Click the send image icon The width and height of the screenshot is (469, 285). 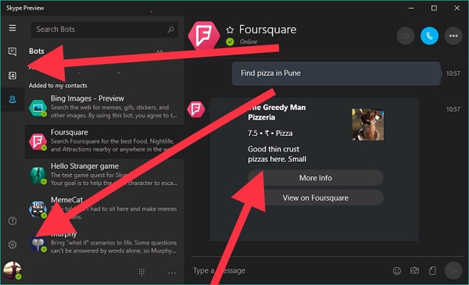point(414,271)
